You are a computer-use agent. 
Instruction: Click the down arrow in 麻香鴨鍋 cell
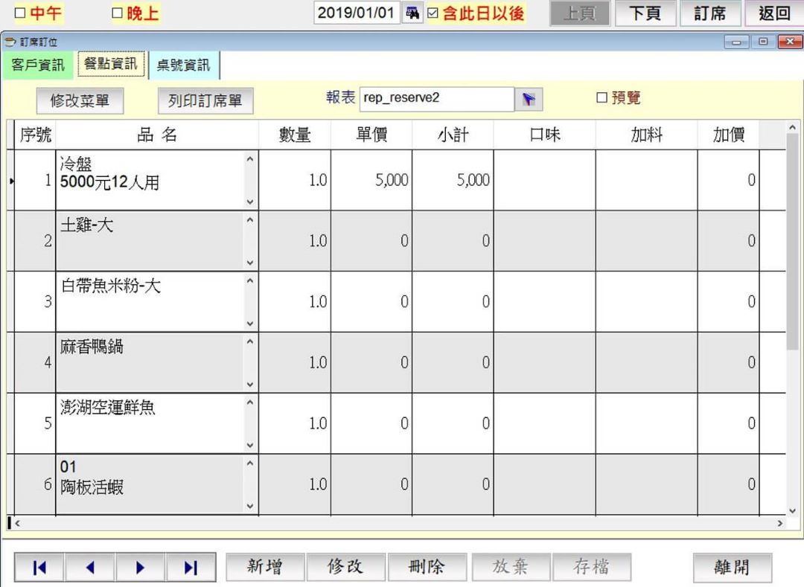click(250, 384)
